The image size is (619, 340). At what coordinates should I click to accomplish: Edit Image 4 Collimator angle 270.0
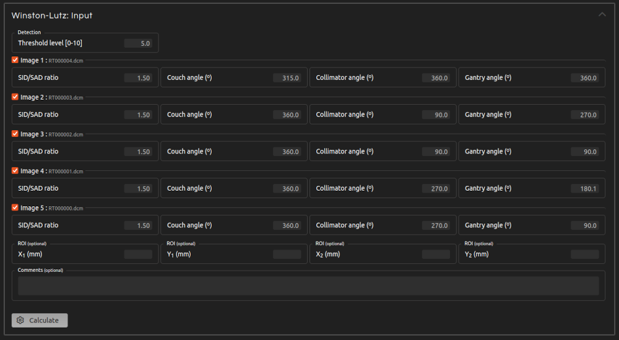(436, 188)
